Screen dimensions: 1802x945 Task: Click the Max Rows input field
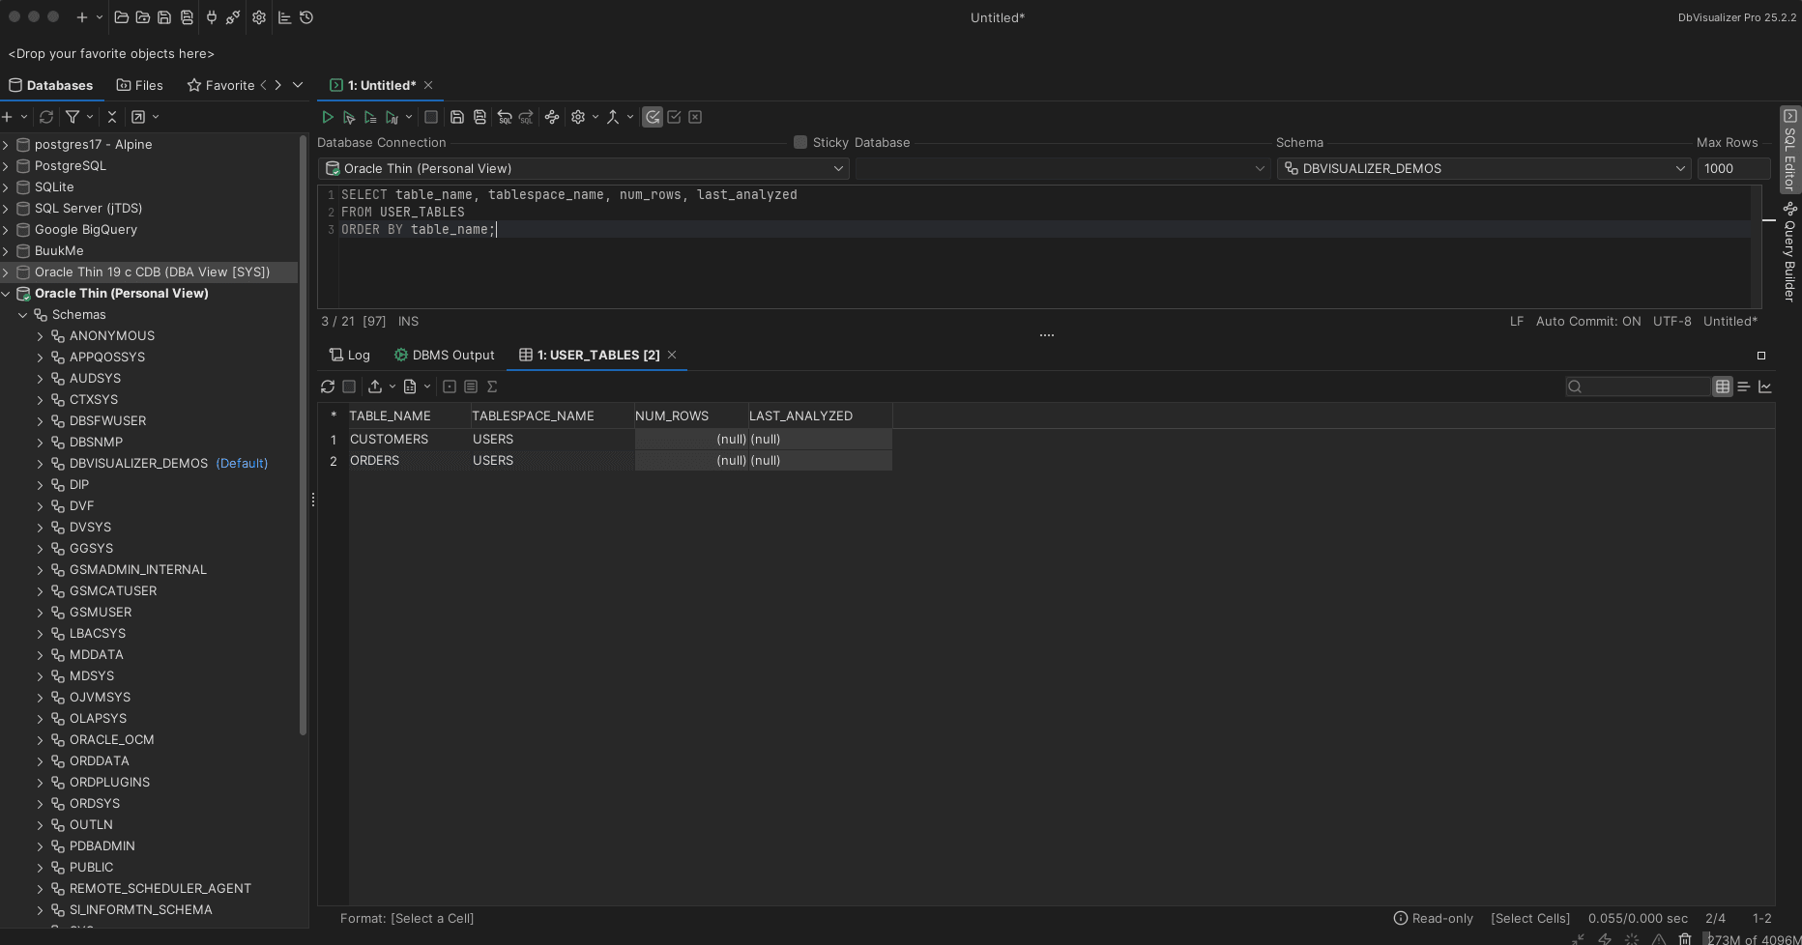pos(1732,168)
